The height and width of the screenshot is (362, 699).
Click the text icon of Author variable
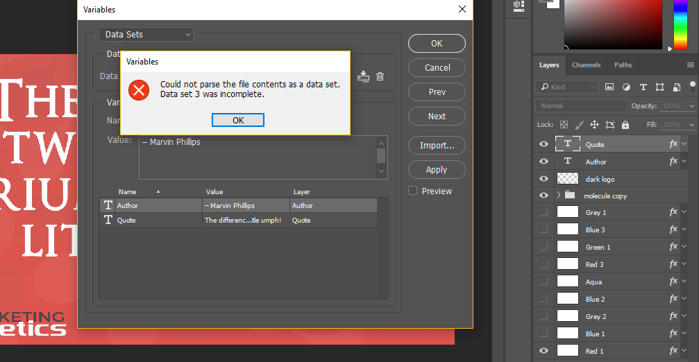coord(108,205)
